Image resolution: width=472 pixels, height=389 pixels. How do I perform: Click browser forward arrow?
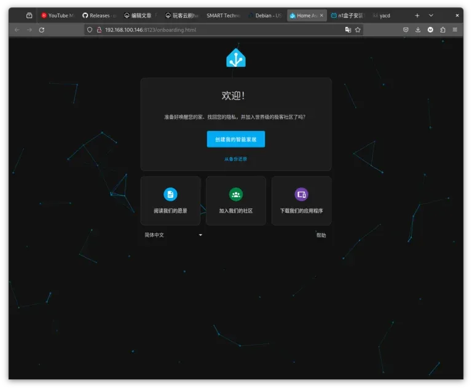tap(29, 30)
